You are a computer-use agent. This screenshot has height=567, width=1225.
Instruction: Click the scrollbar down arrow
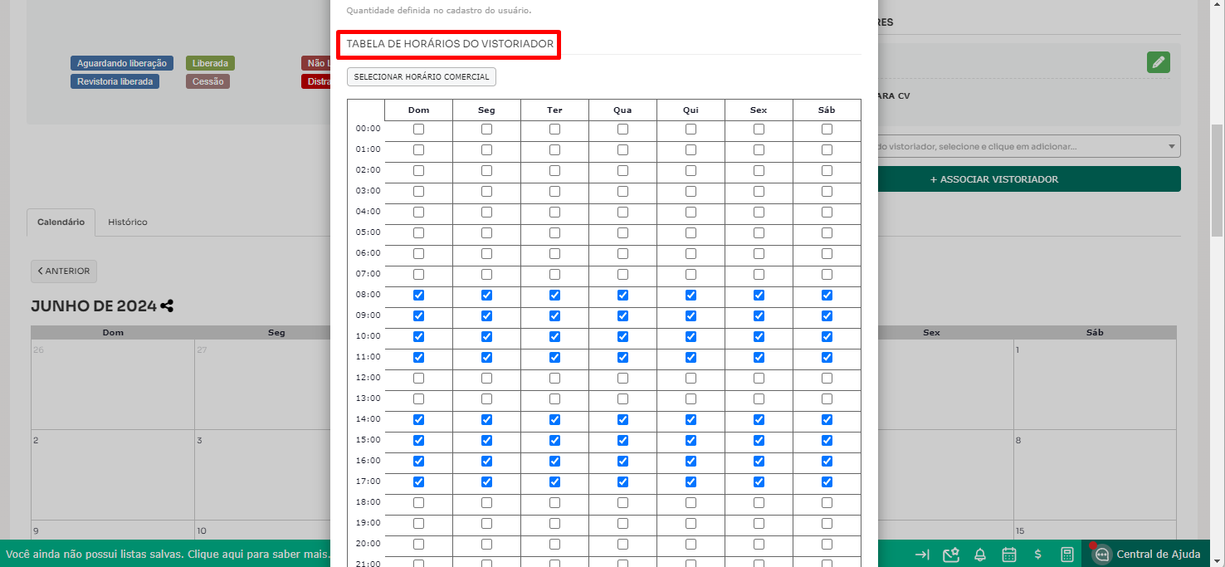pyautogui.click(x=1218, y=560)
